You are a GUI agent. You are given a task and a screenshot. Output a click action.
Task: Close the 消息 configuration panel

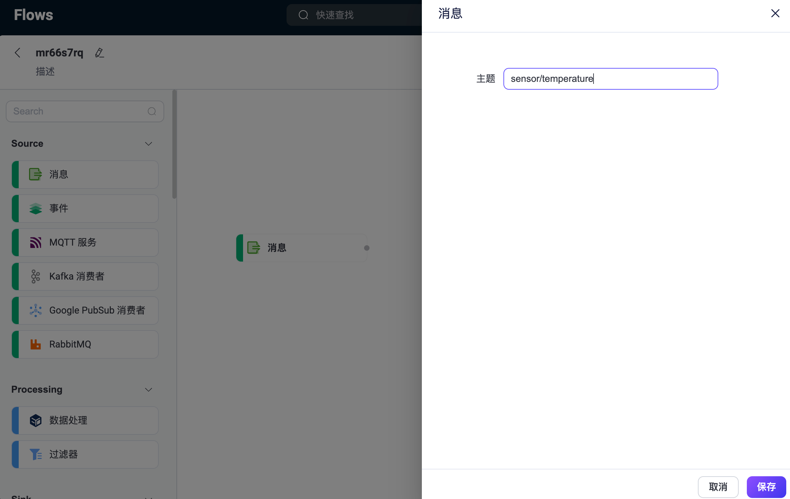(x=775, y=13)
